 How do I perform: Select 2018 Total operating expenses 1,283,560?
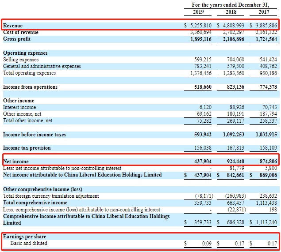[234, 73]
